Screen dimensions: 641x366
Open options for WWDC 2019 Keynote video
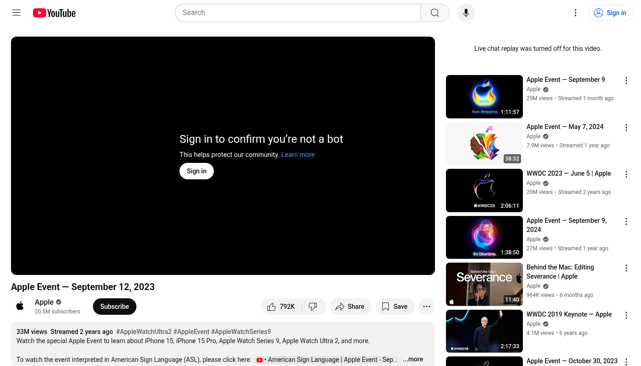tap(626, 315)
